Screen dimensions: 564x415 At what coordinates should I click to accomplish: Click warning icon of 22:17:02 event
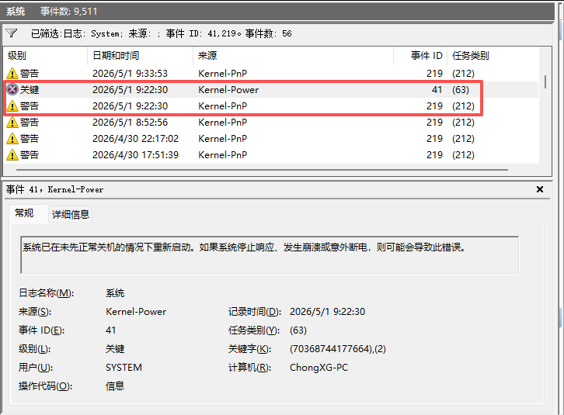point(12,138)
